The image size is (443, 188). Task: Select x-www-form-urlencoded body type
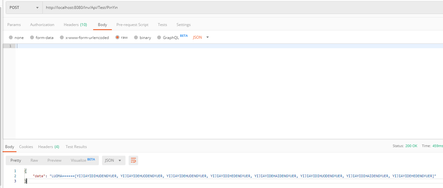(84, 37)
